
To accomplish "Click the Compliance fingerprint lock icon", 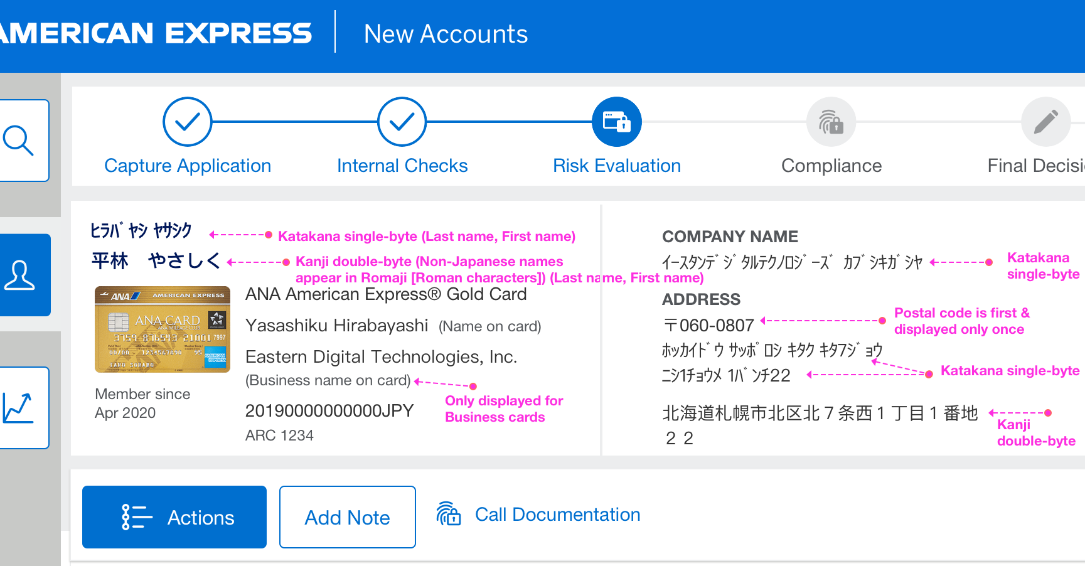I will click(x=831, y=121).
